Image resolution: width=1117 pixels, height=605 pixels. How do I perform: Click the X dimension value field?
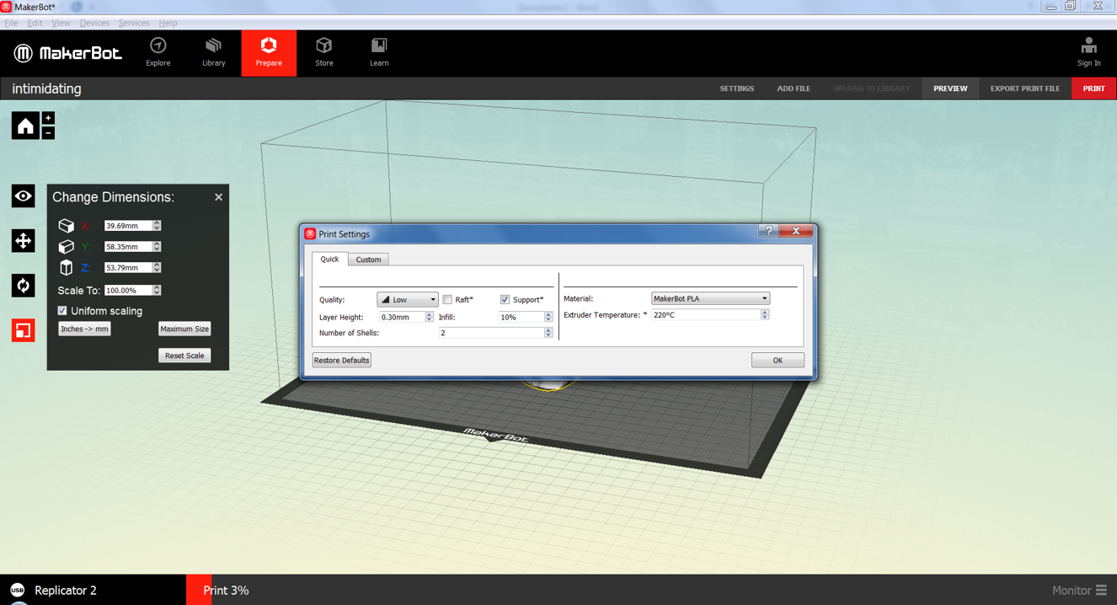[128, 226]
